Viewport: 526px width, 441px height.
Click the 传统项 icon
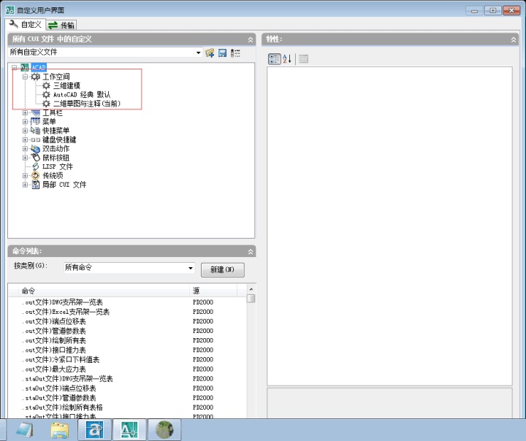35,175
